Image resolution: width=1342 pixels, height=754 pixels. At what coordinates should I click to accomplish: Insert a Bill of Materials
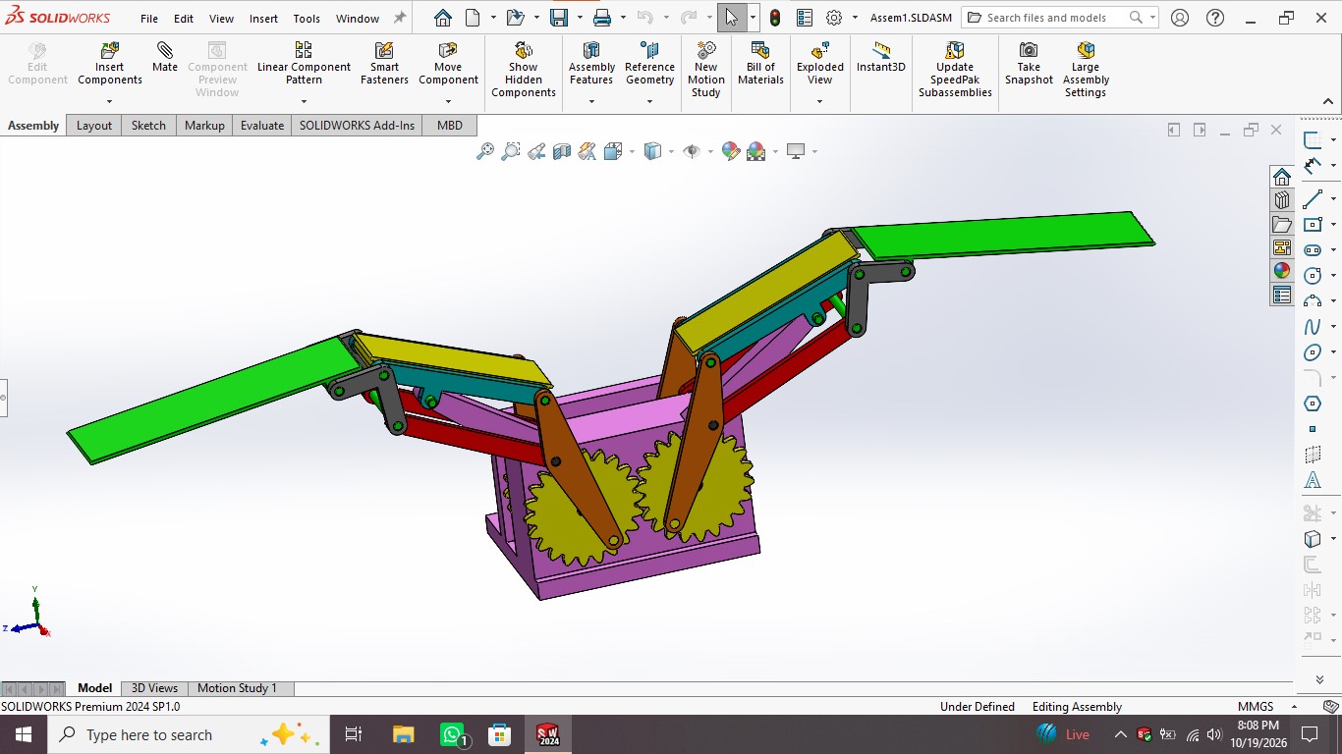click(760, 64)
